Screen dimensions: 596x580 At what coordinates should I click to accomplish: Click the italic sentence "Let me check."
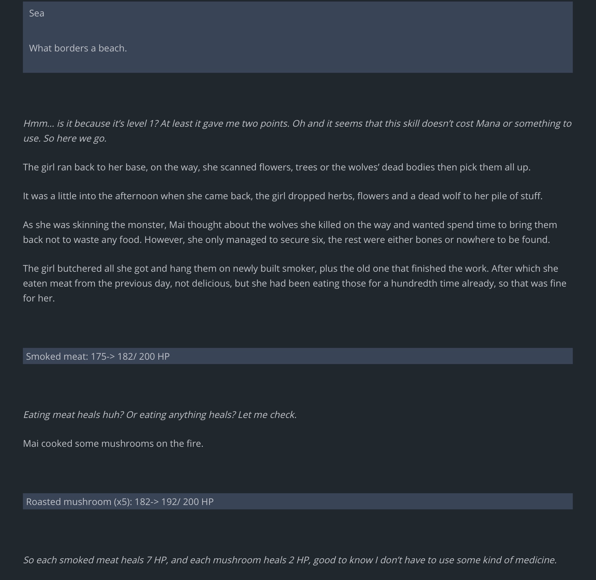pos(267,415)
